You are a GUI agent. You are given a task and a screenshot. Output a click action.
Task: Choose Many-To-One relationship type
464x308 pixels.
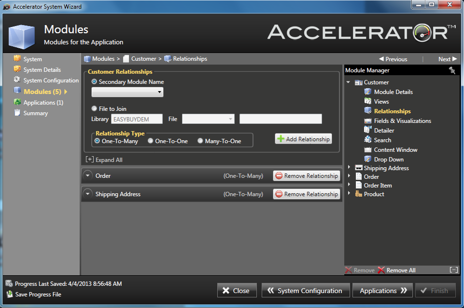[200, 141]
